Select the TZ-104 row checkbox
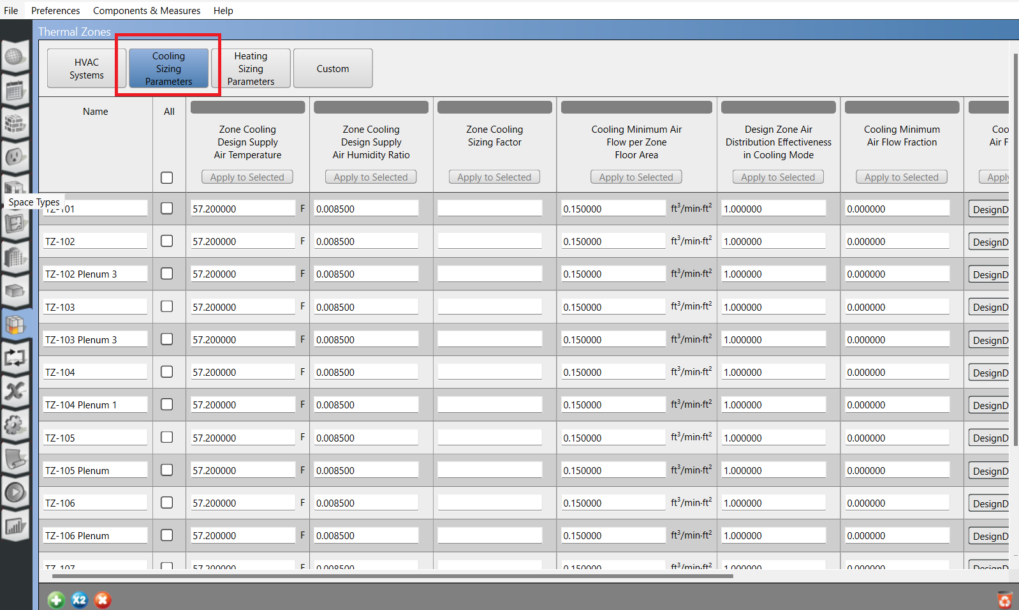 [x=167, y=372]
